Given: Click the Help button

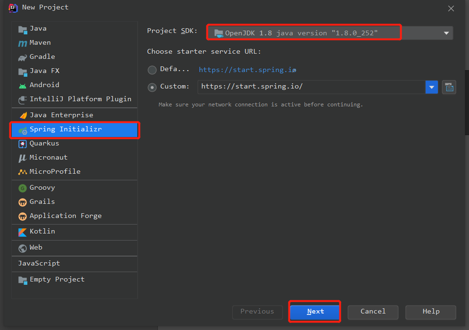Looking at the screenshot, I should tap(431, 312).
